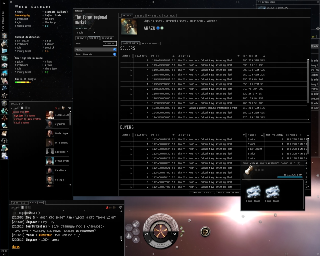Switch to the Price History tab
320x256 pixels.
pyautogui.click(x=150, y=43)
